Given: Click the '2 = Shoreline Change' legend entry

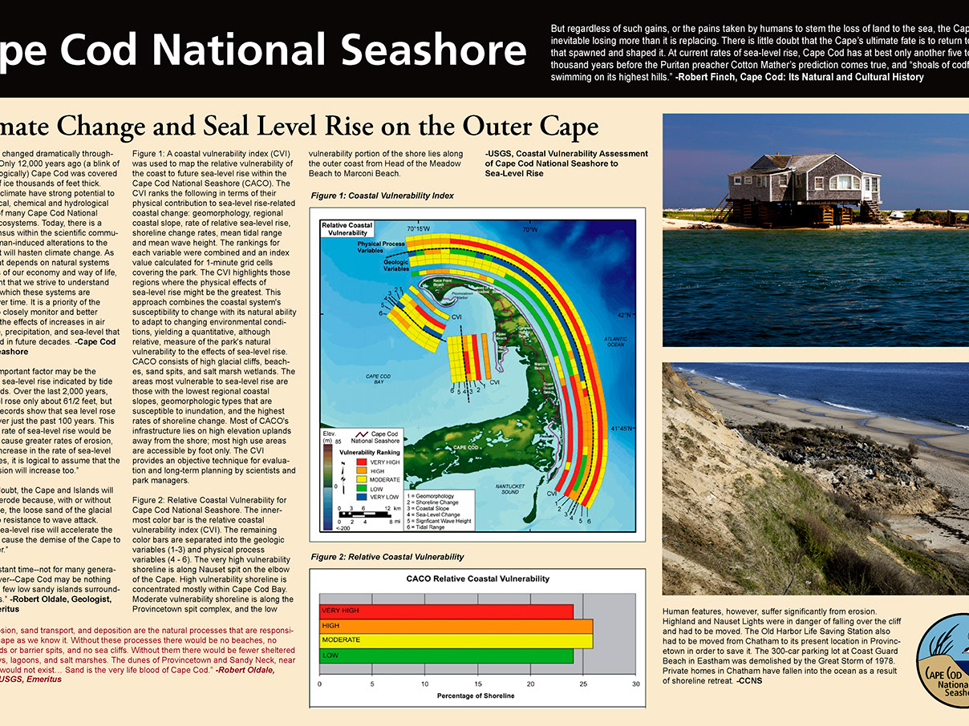Looking at the screenshot, I should point(432,502).
